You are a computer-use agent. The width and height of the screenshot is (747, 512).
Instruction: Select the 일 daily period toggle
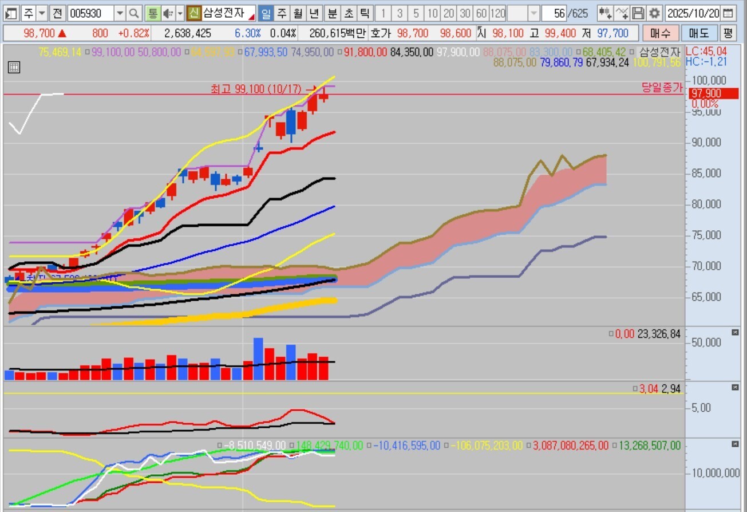coord(266,13)
